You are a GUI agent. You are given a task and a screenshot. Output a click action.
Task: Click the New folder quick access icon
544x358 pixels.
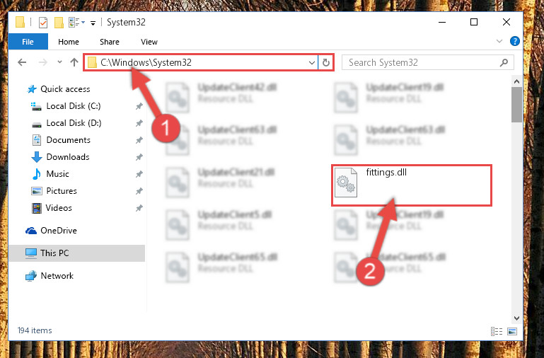[x=59, y=23]
